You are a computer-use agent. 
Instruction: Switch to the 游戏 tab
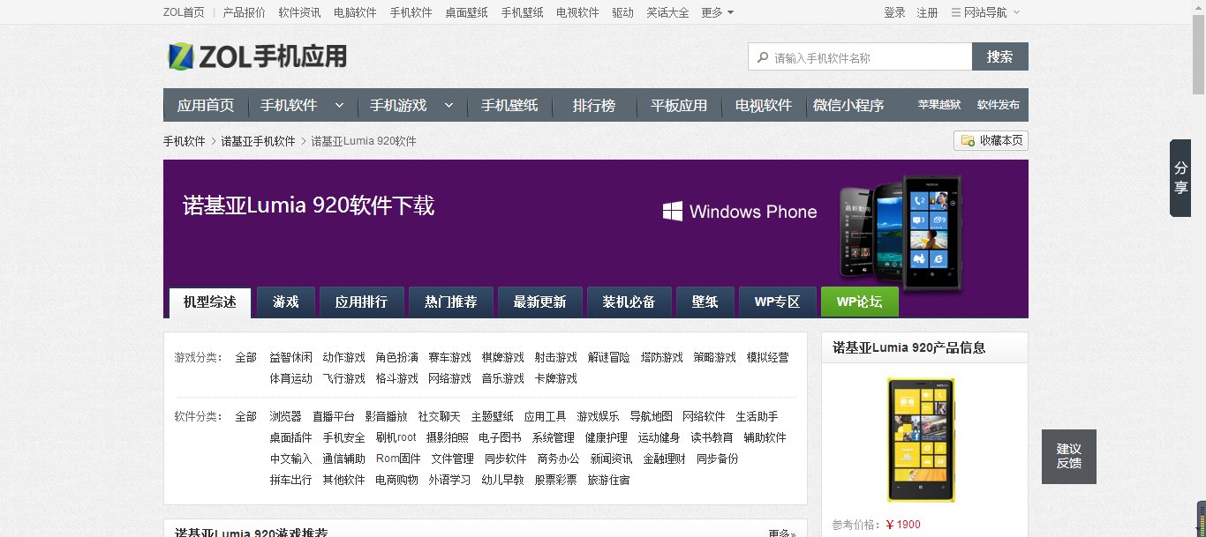tap(285, 301)
